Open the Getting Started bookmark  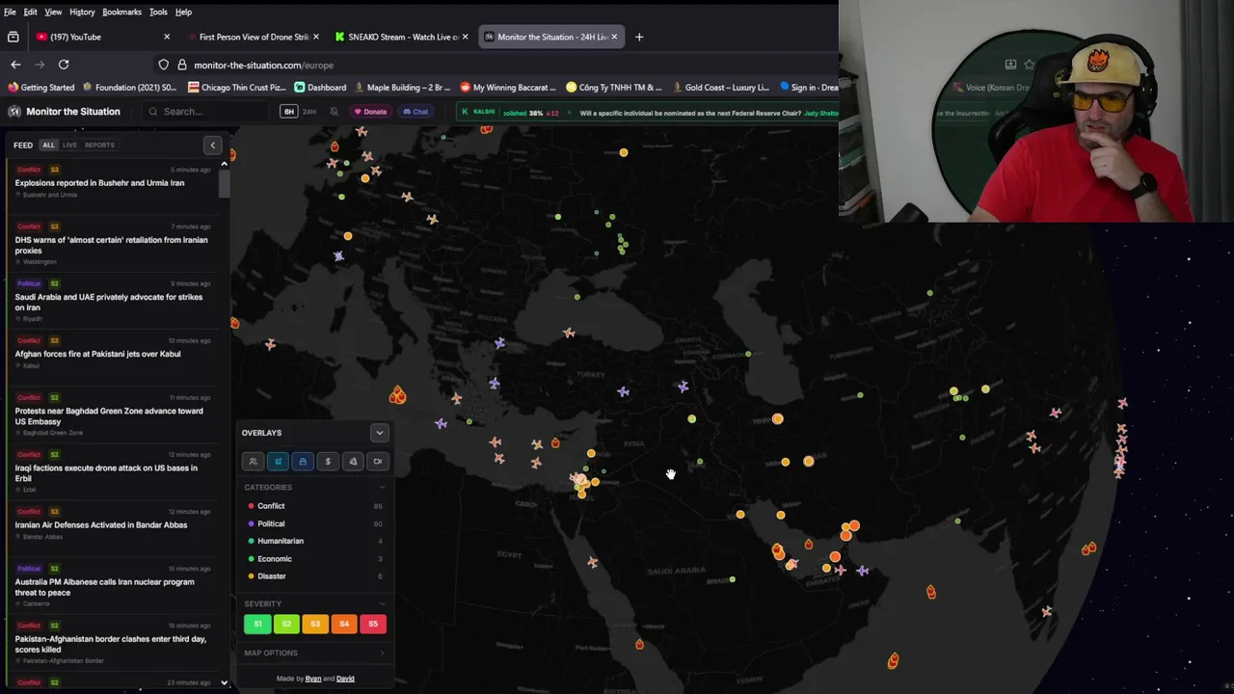pyautogui.click(x=40, y=87)
